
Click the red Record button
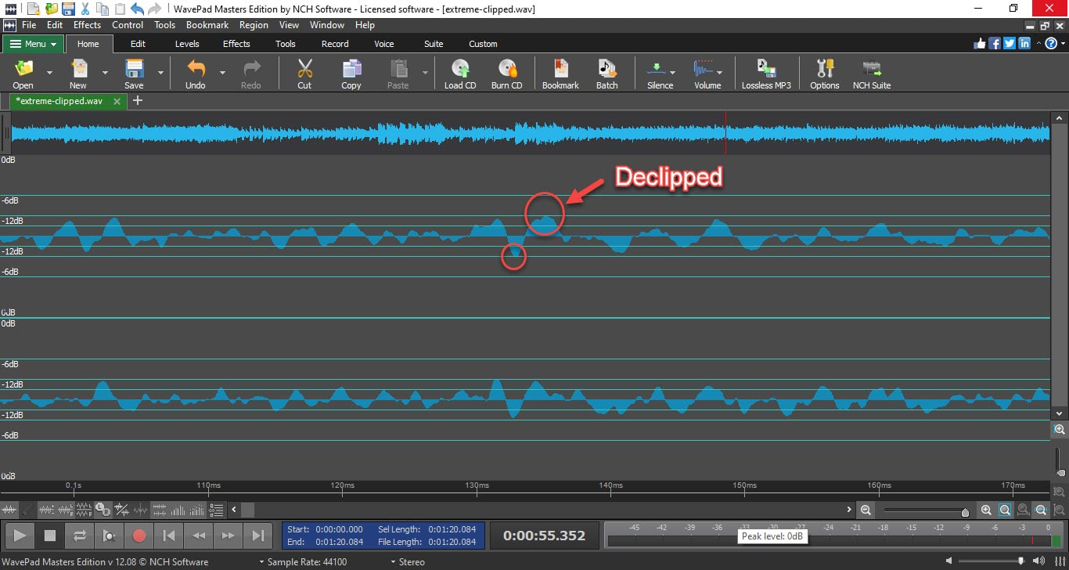pos(139,536)
